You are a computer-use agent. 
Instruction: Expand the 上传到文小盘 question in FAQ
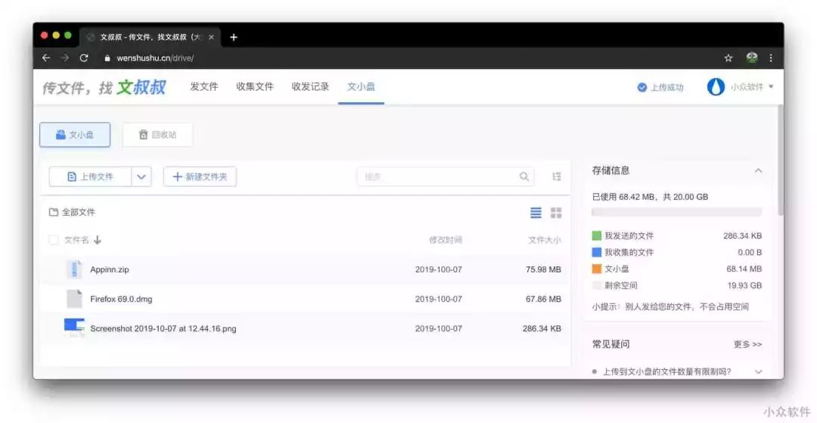point(758,372)
